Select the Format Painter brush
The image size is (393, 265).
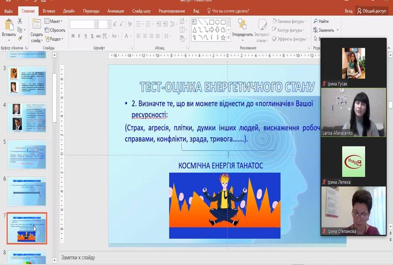tap(20, 38)
